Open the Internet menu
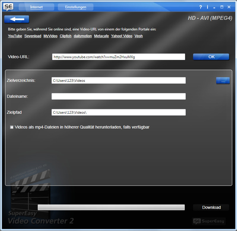The image size is (237, 231). tap(36, 7)
